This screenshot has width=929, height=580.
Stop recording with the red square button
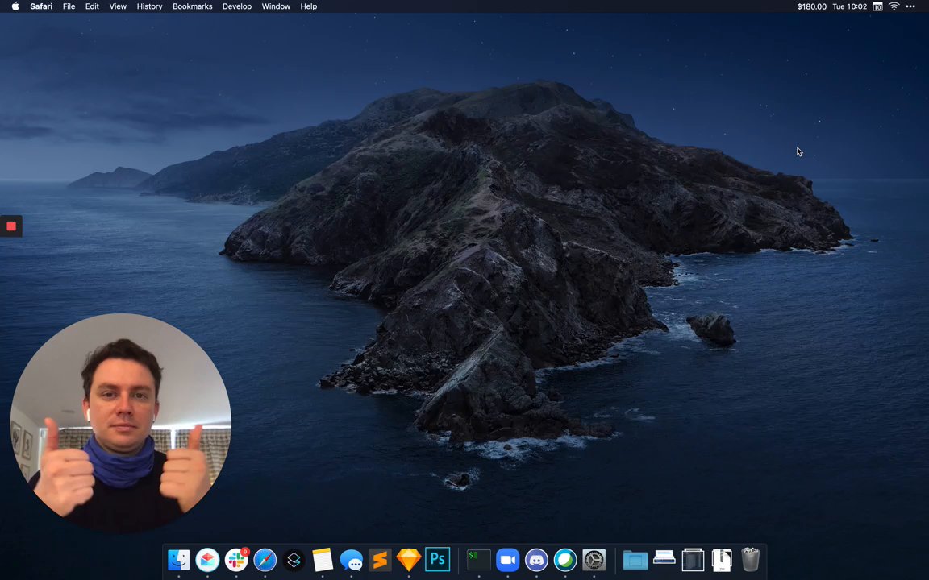(x=11, y=226)
